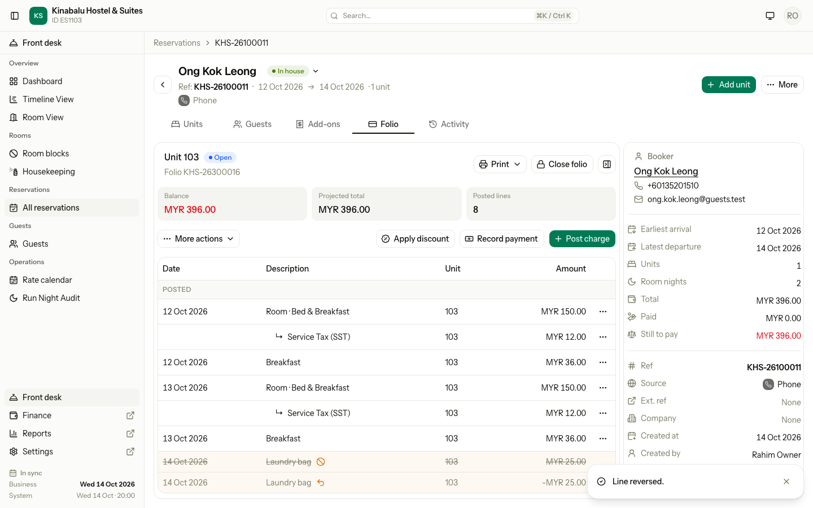Viewport: 813px width, 508px height.
Task: Focus the Search input field
Action: pos(453,16)
